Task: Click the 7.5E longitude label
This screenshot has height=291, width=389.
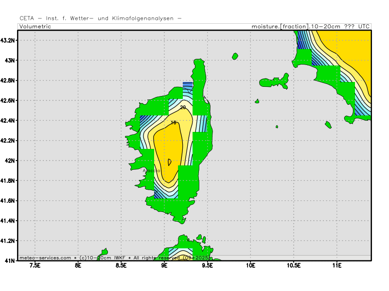Action: pyautogui.click(x=35, y=265)
